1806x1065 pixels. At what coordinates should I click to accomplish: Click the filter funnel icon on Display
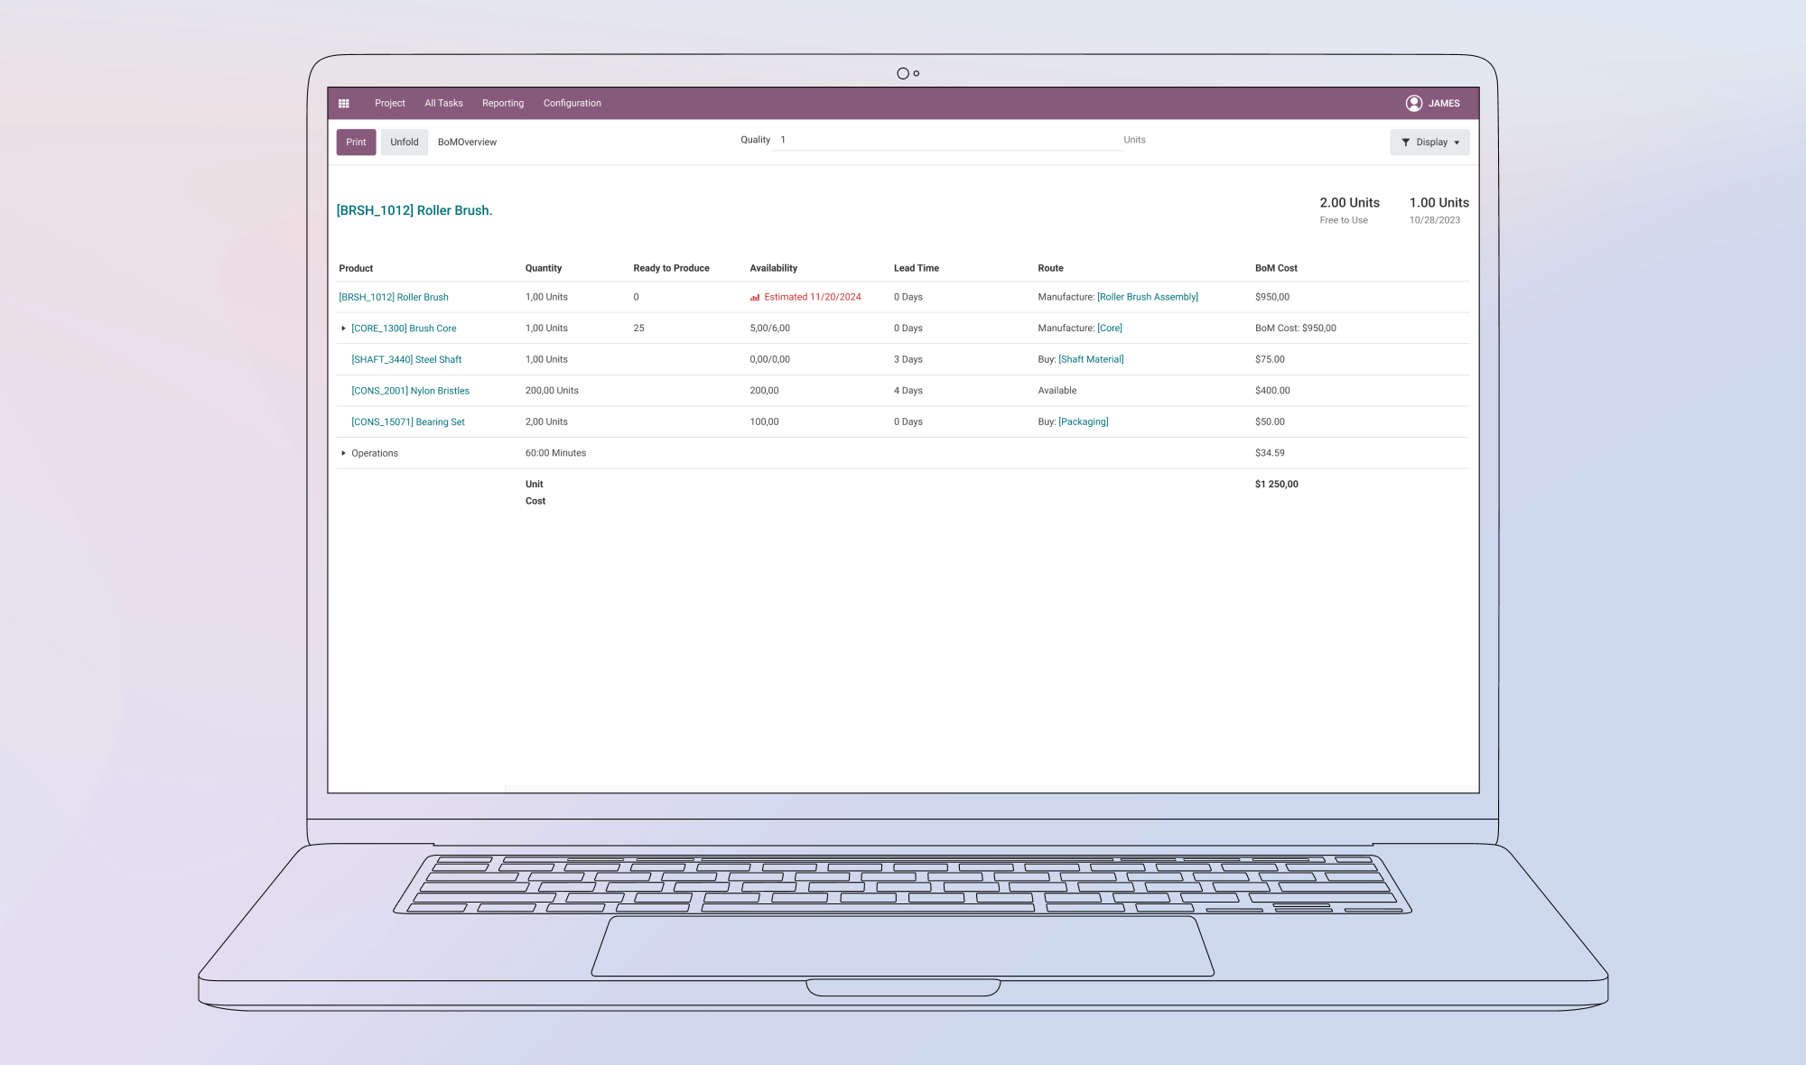(x=1405, y=143)
